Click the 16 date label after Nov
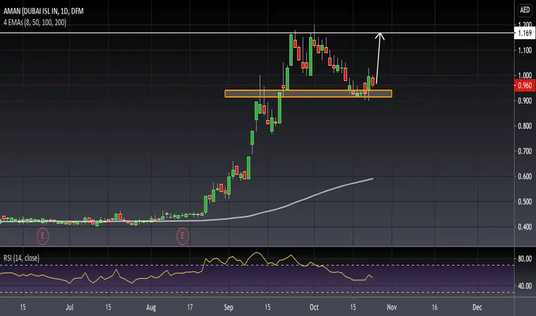The image size is (536, 316). (x=434, y=307)
